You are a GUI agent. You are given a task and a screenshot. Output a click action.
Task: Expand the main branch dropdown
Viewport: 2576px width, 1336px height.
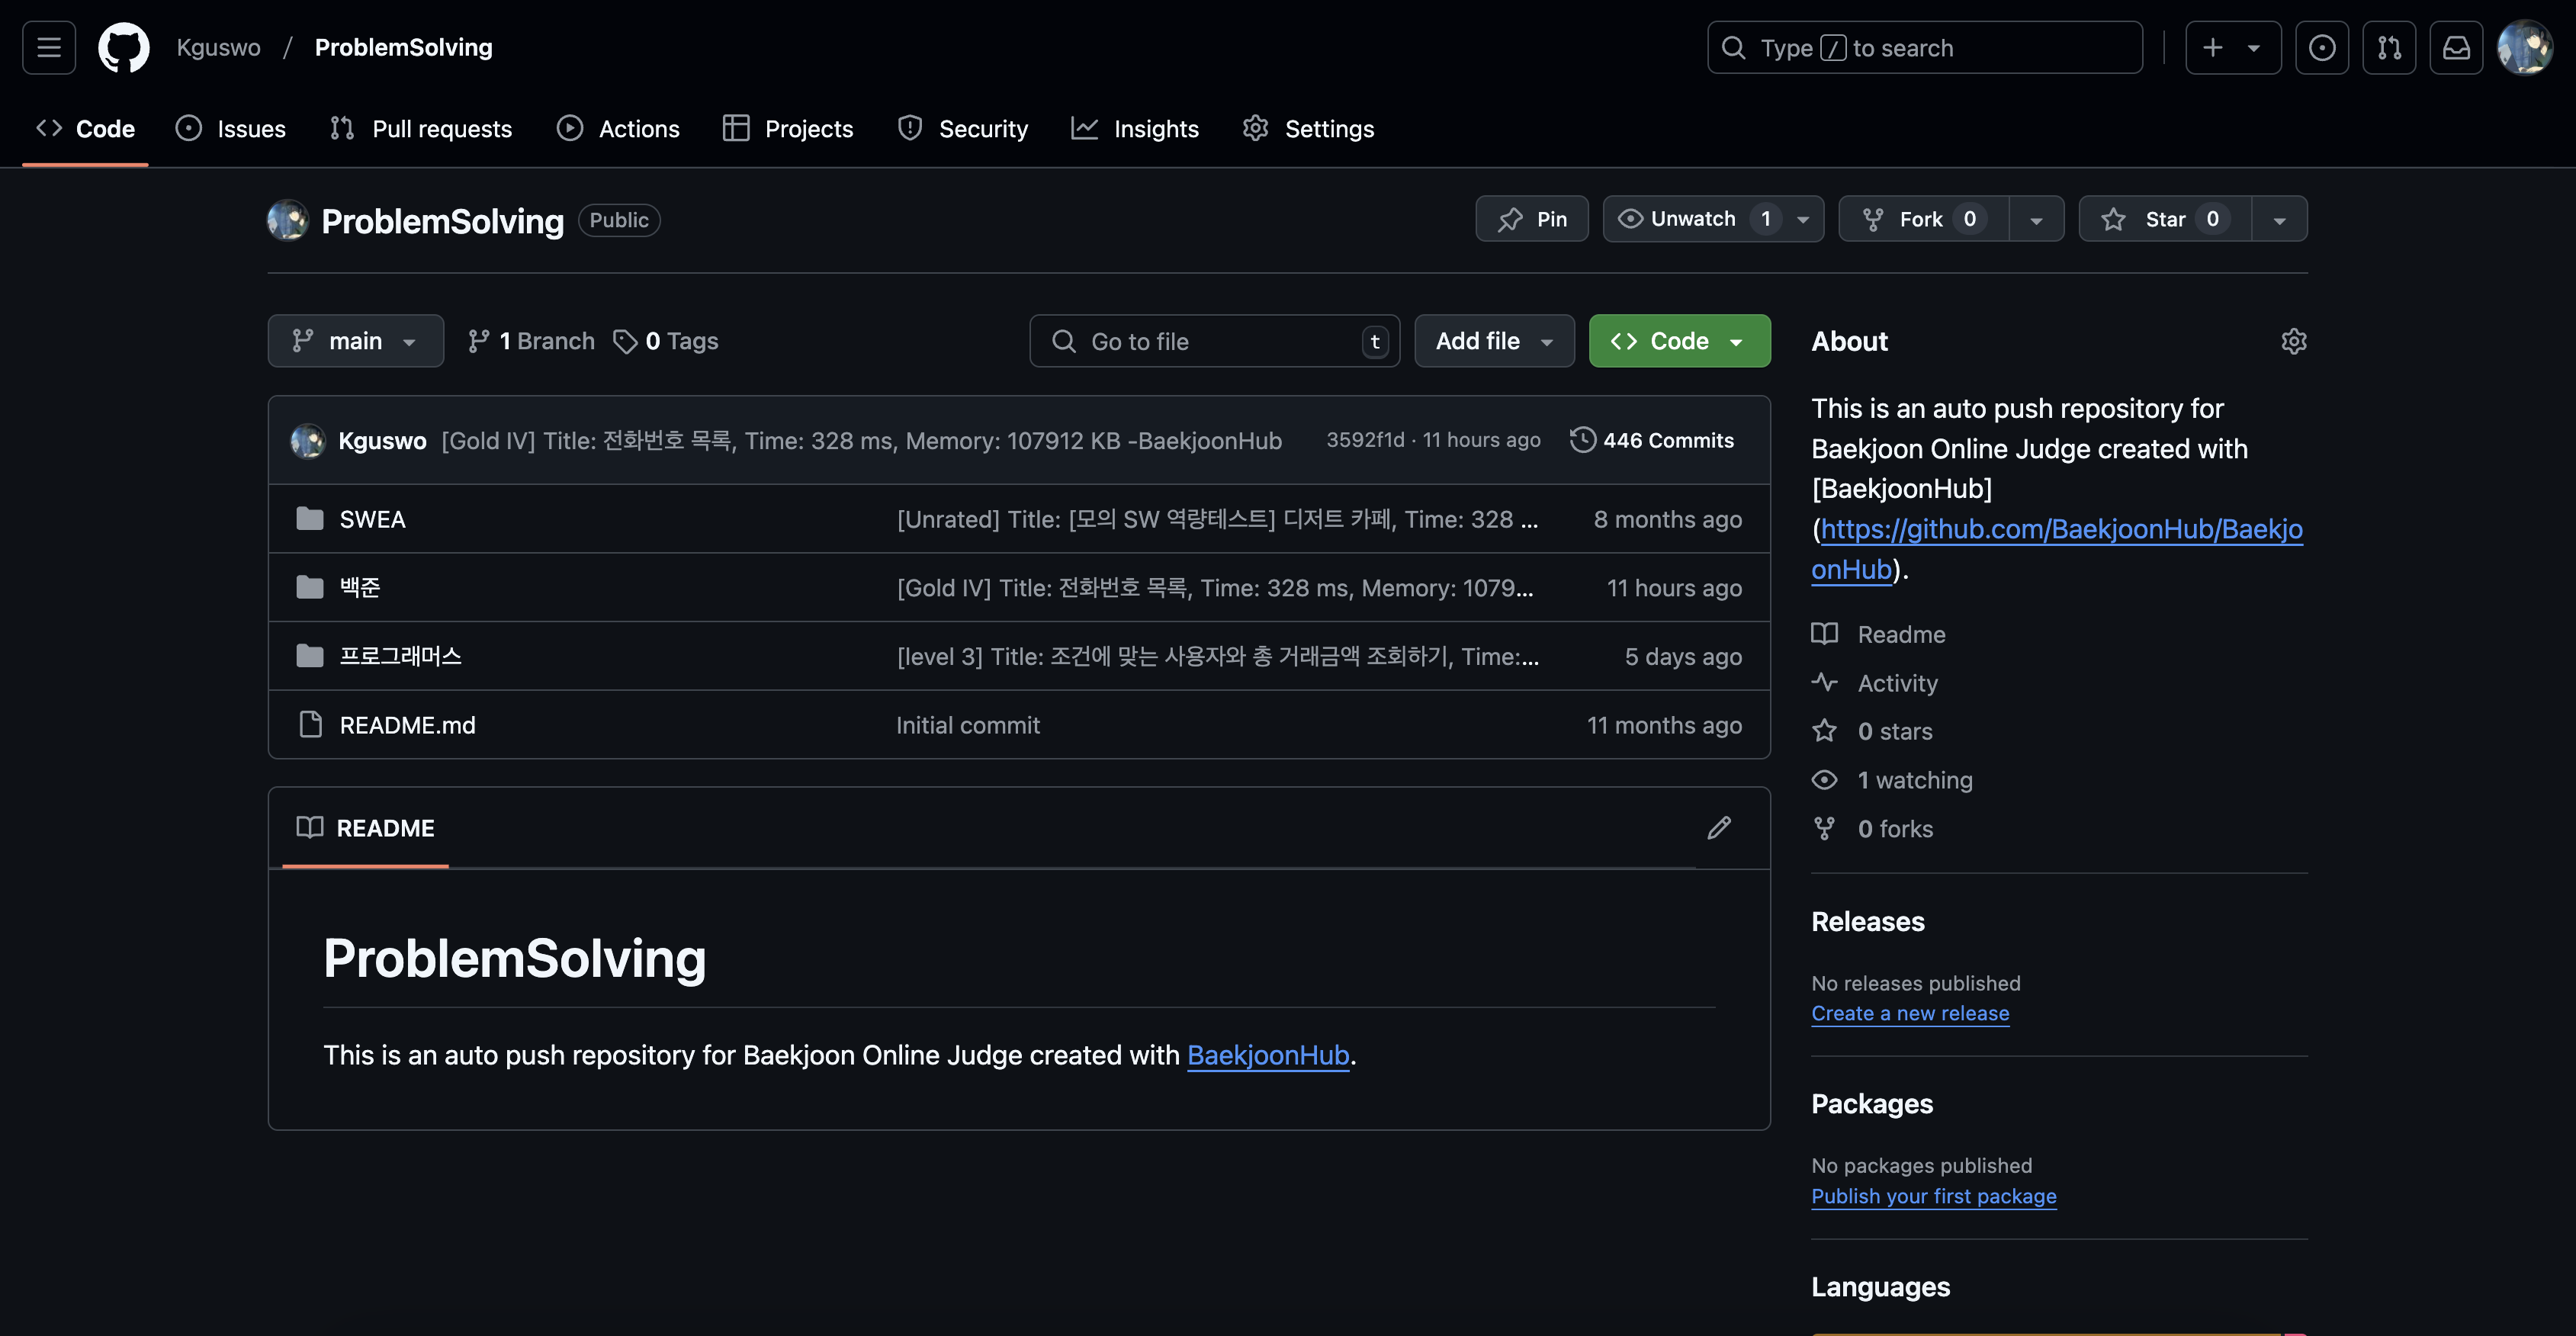[355, 341]
